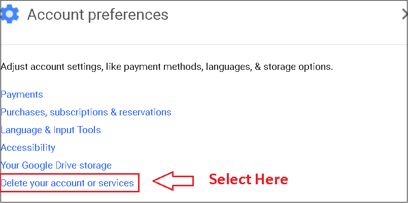408x203 pixels.
Task: Go to Language & Input Tools
Action: [51, 130]
